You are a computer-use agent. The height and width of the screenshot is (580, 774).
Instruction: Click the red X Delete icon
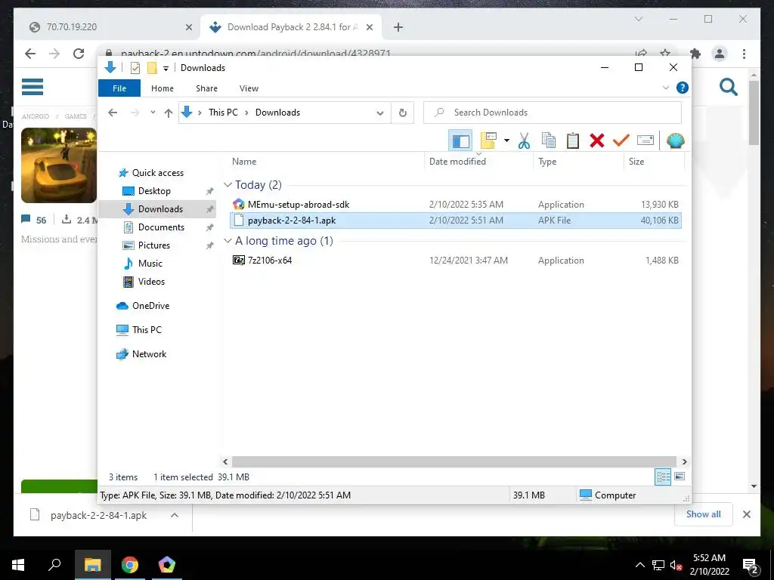click(x=597, y=141)
